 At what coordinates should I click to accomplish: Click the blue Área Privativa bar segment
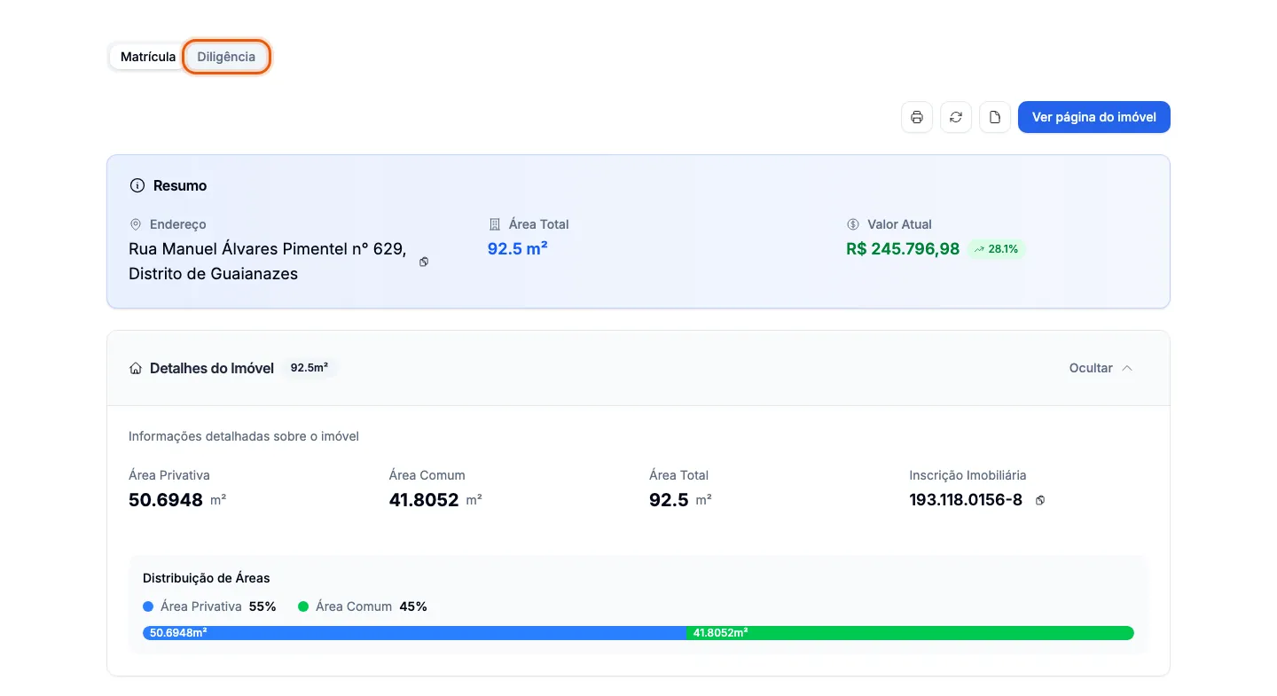[414, 633]
